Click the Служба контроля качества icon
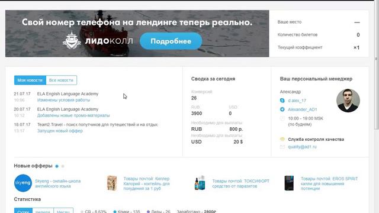Screen dimensions: 379x213 (282, 139)
